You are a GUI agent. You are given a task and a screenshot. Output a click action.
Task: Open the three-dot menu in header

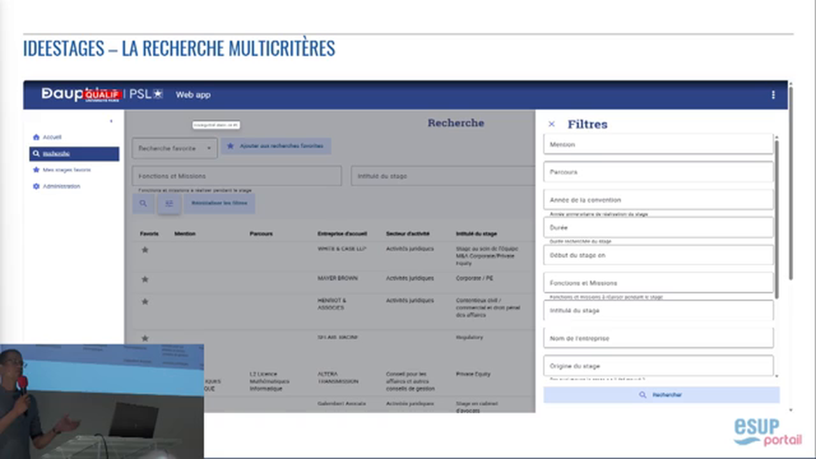(x=773, y=94)
